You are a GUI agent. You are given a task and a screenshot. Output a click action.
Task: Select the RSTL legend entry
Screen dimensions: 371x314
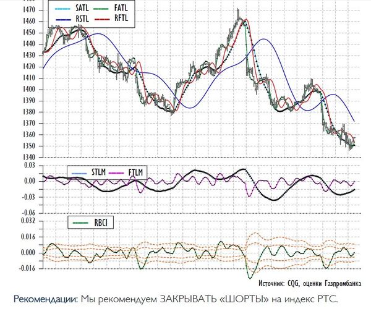point(83,19)
